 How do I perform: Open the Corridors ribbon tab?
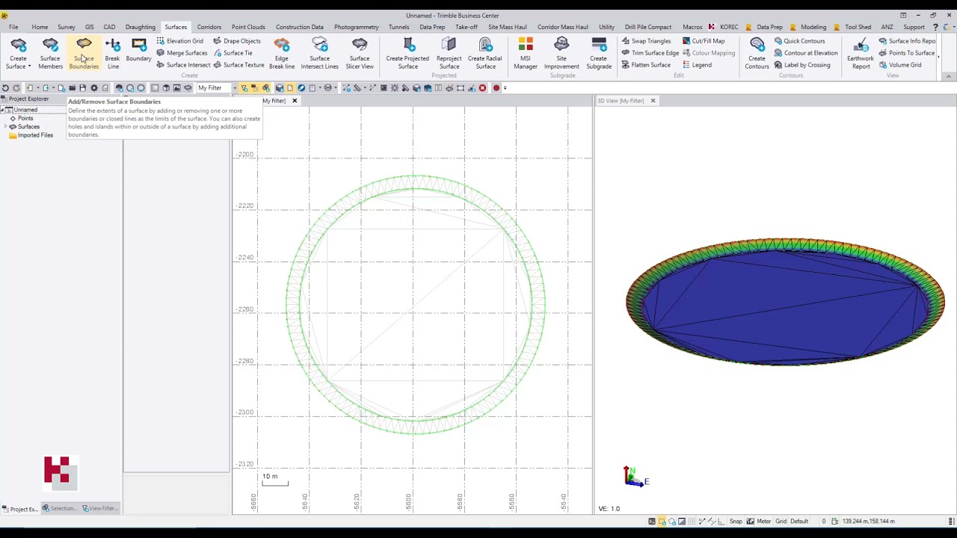pos(209,27)
